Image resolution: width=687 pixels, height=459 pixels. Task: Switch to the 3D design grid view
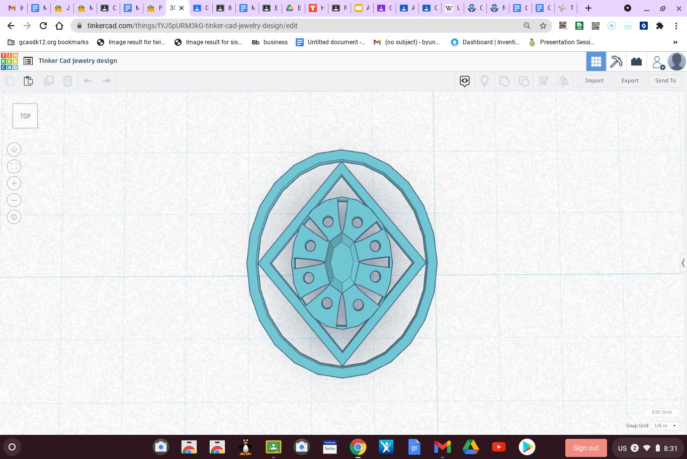pos(596,61)
